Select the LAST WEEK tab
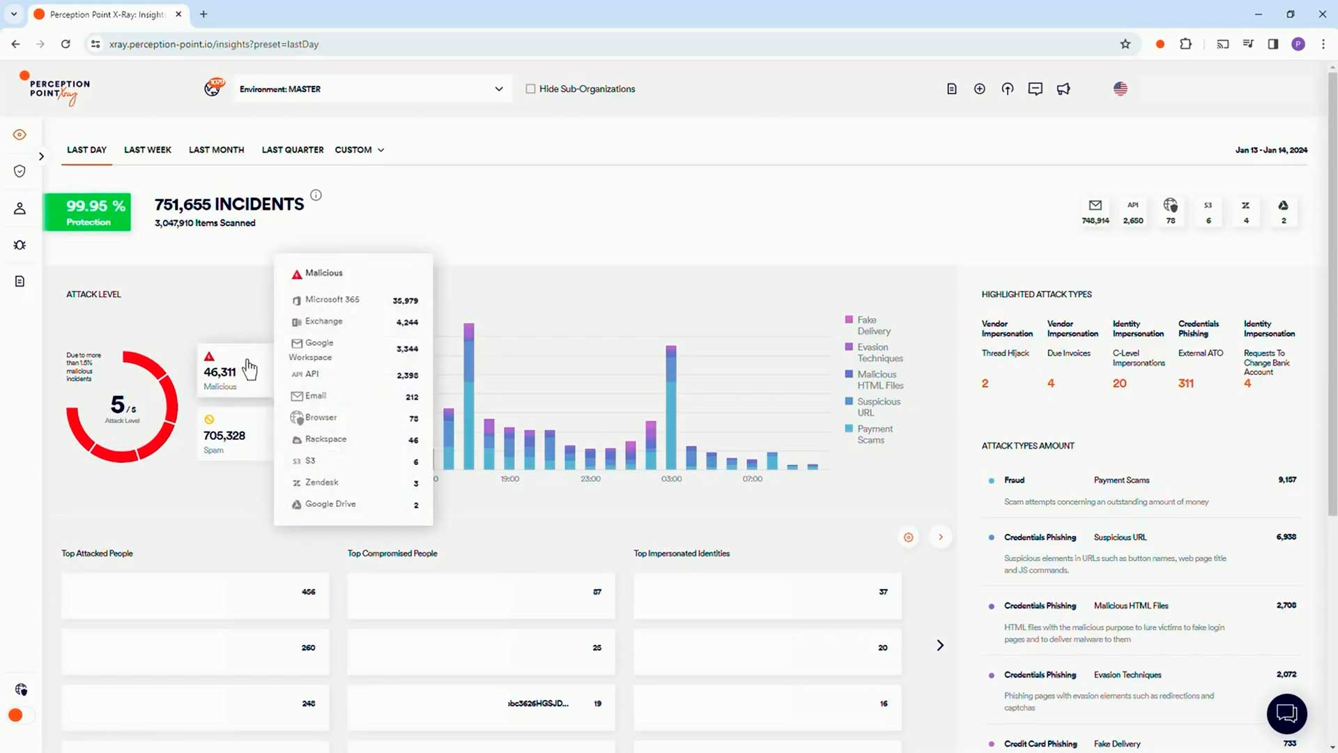1338x753 pixels. (148, 150)
